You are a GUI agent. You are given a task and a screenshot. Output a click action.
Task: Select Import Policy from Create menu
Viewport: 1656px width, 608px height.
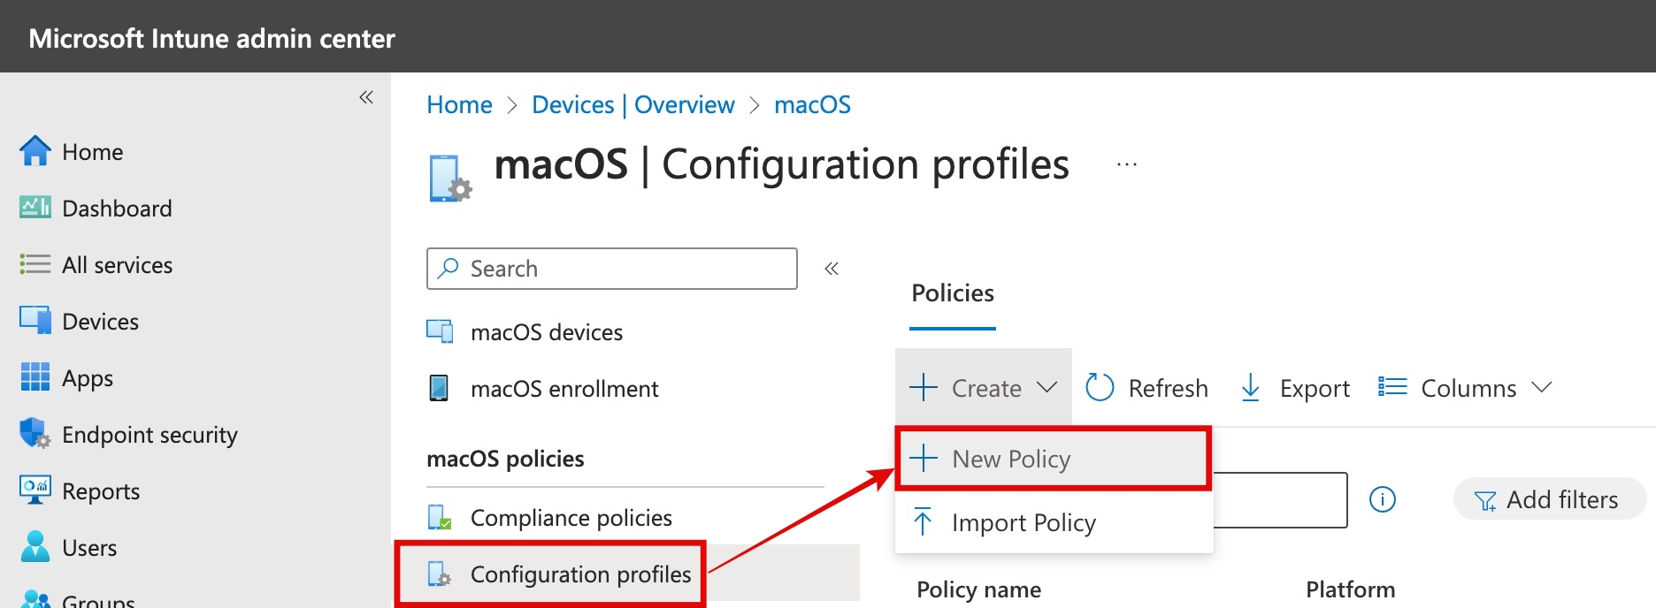click(x=1054, y=522)
